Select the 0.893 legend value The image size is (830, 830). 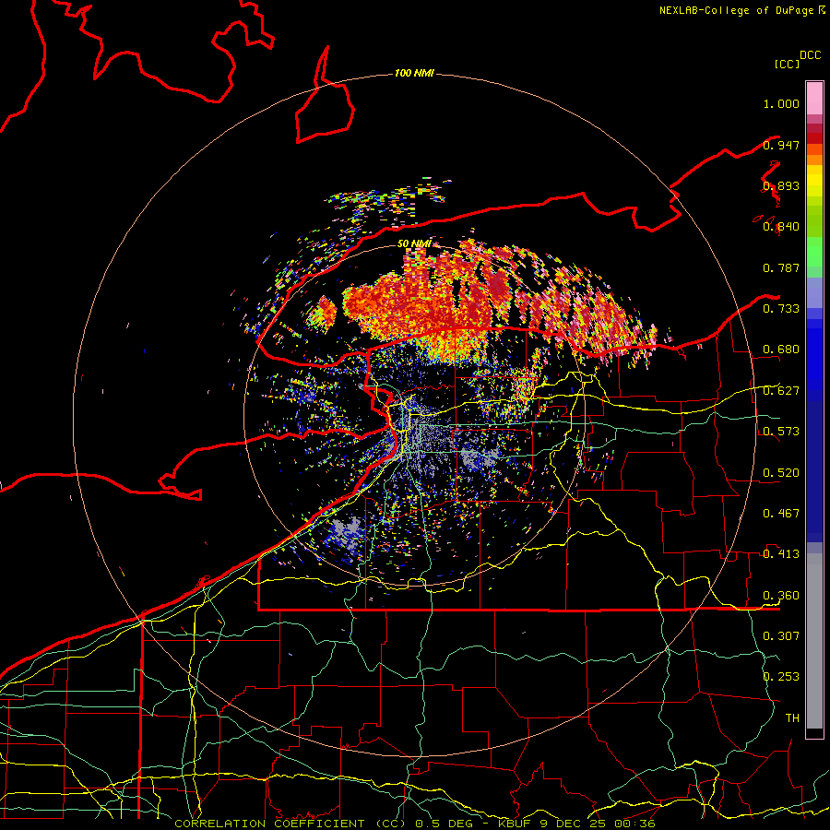(x=781, y=185)
